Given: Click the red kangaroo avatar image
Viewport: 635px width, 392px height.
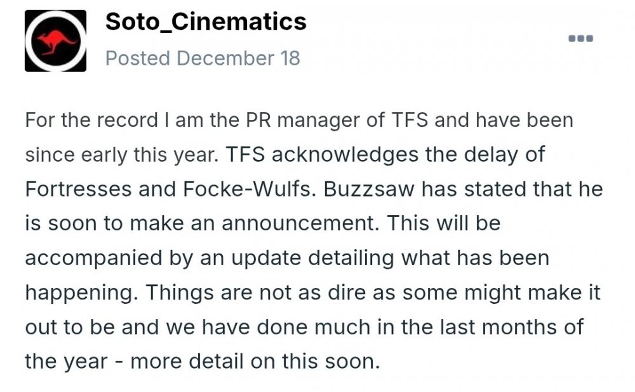Looking at the screenshot, I should click(55, 41).
